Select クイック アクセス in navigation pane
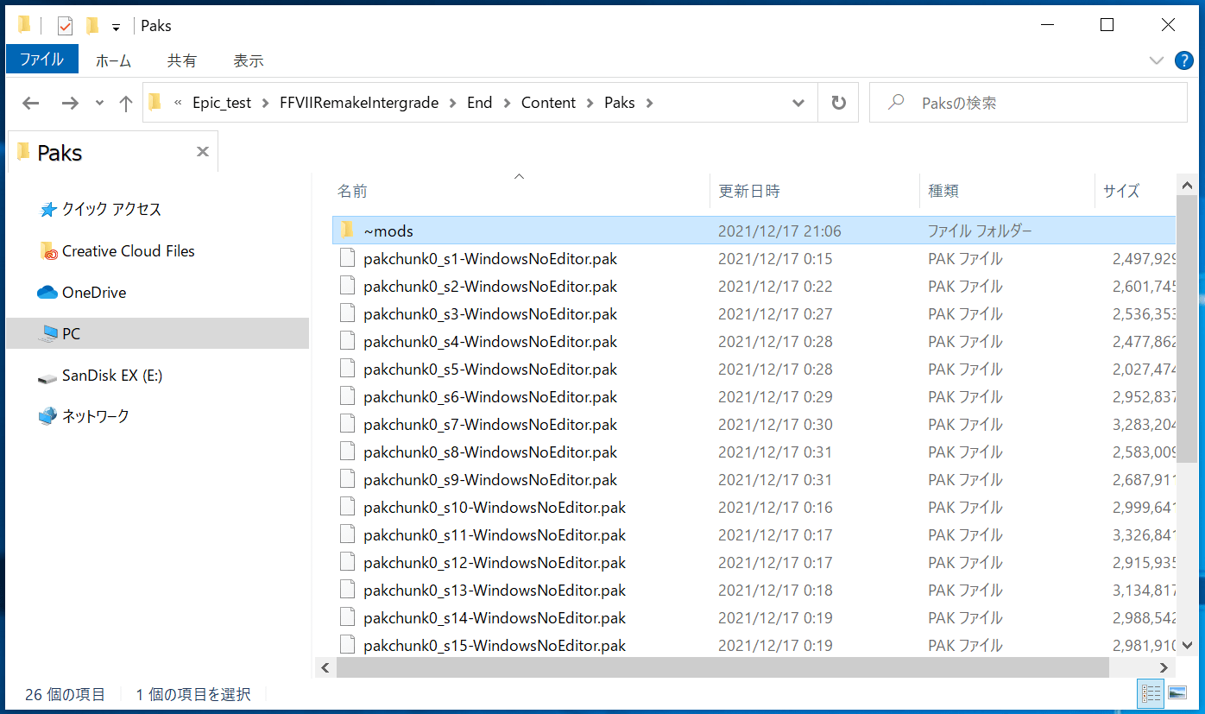The height and width of the screenshot is (714, 1205). tap(112, 209)
